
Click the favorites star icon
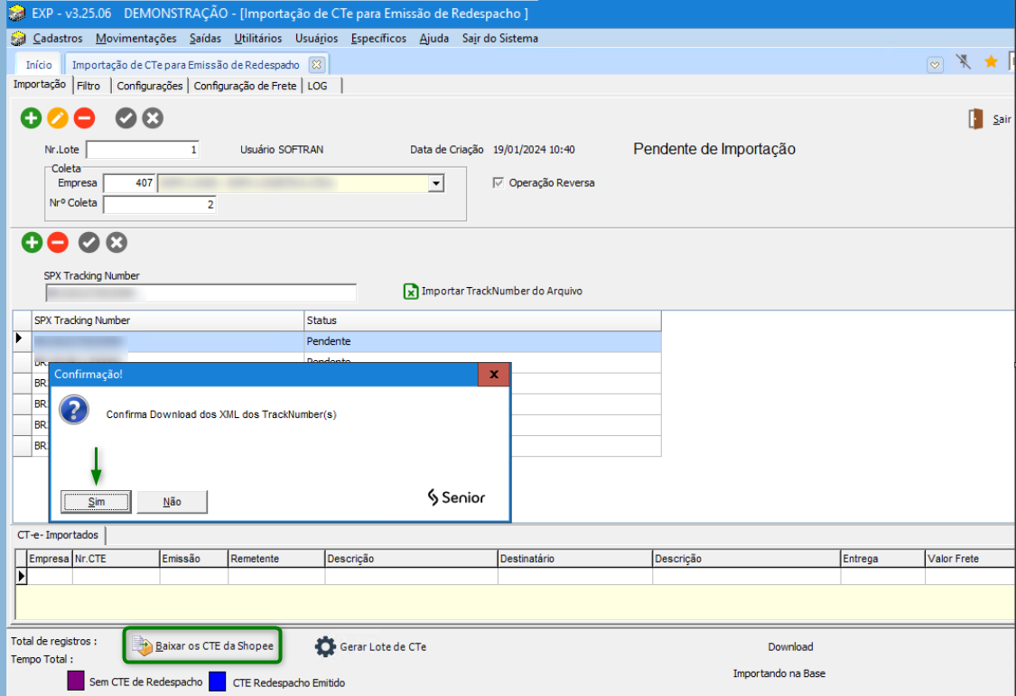click(991, 62)
